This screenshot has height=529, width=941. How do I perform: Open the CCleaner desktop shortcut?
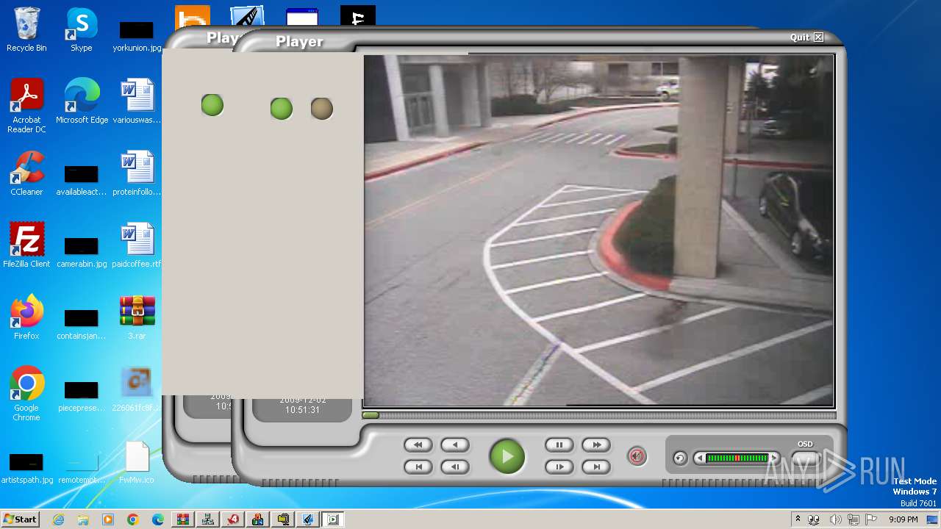(26, 173)
